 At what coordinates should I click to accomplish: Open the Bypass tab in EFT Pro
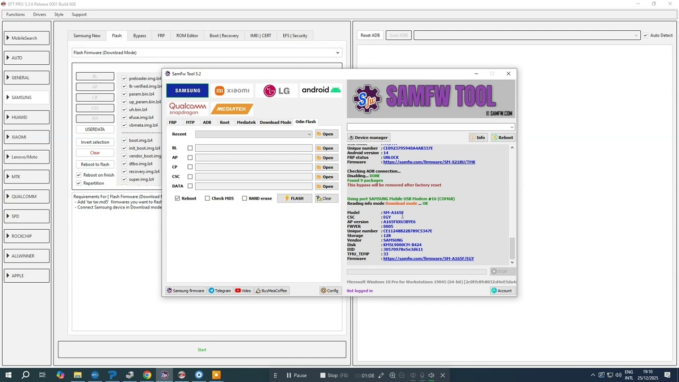click(x=140, y=36)
